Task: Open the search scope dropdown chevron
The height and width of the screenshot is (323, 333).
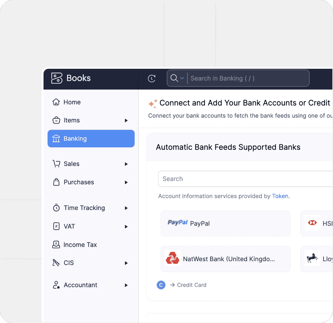Action: (x=182, y=78)
